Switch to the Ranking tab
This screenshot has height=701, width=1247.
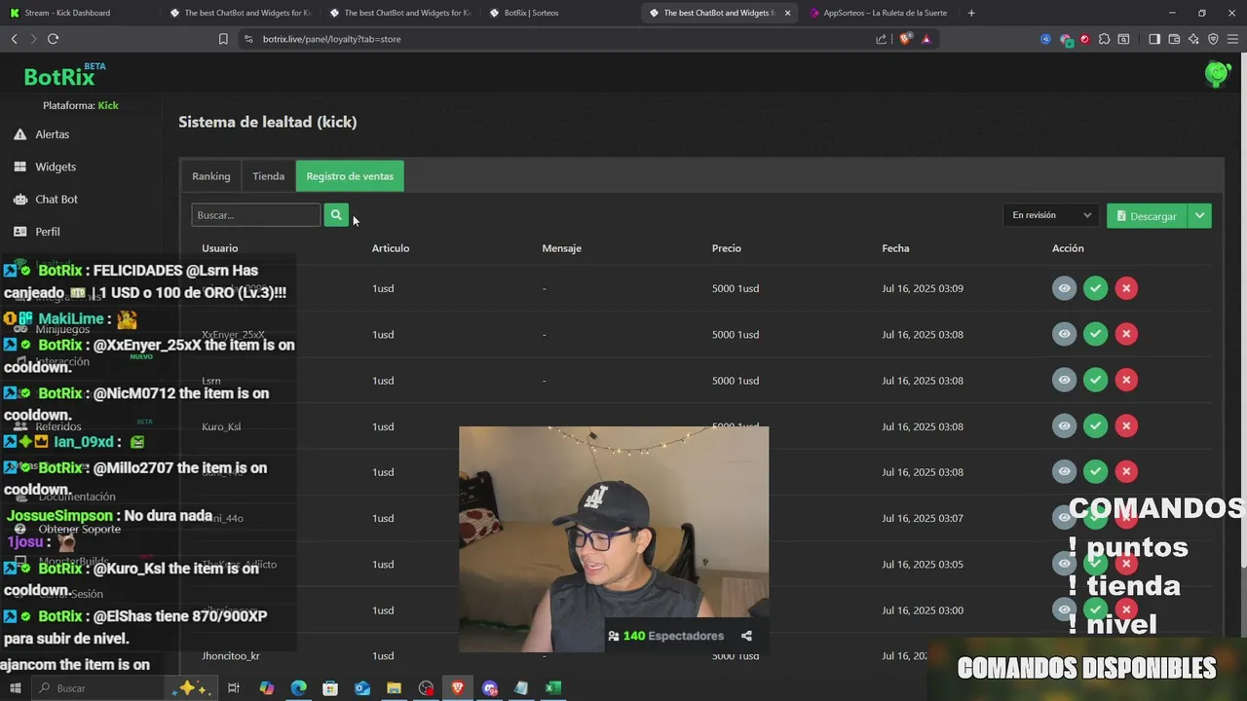point(211,176)
